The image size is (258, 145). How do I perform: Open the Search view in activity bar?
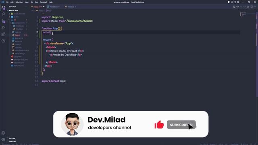tap(3, 14)
